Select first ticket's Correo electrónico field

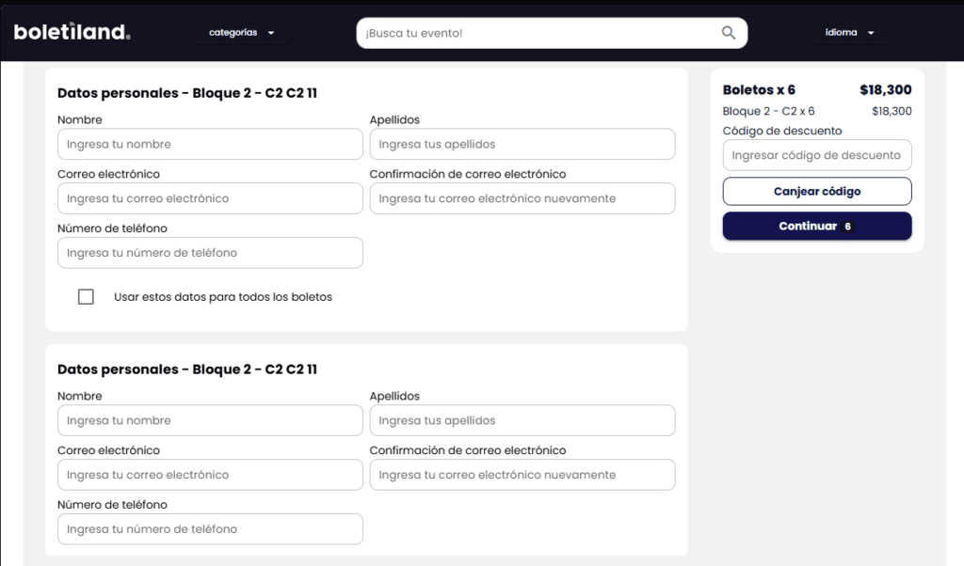coord(210,198)
